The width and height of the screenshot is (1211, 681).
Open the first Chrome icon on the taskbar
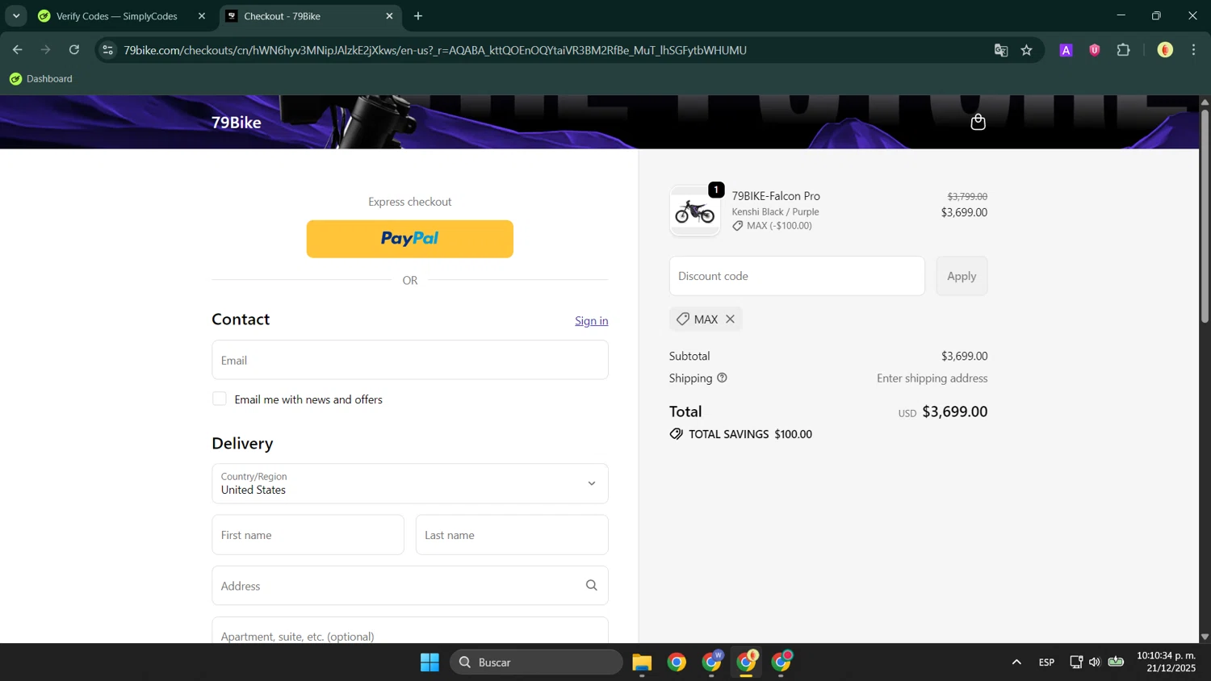tap(677, 662)
